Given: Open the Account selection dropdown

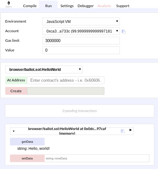Looking at the screenshot, I should click(81, 31).
